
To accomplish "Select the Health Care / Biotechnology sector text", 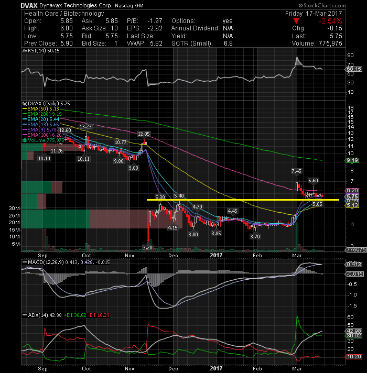I will click(x=64, y=14).
